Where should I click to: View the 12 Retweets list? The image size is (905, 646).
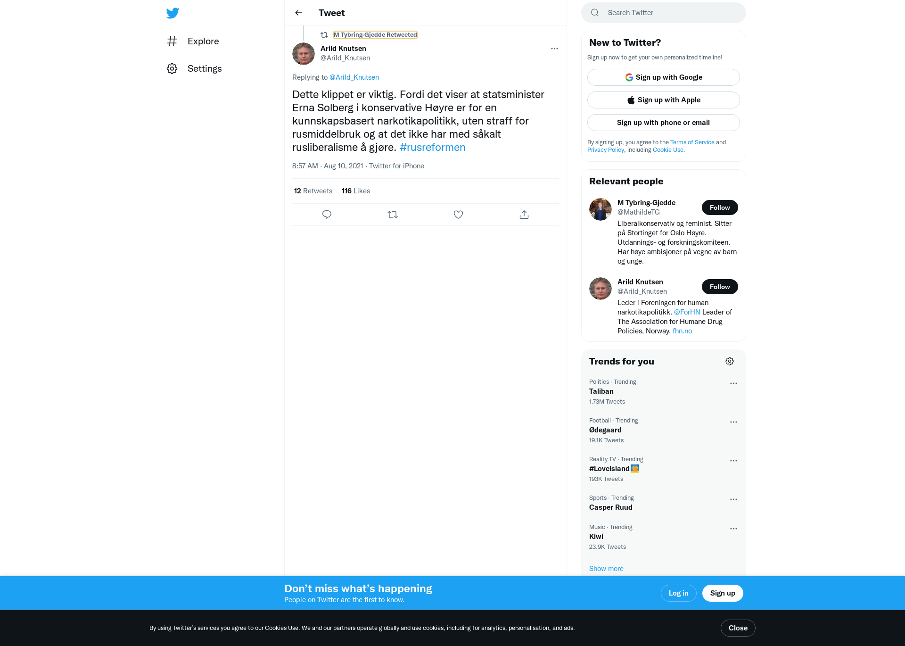coord(313,191)
